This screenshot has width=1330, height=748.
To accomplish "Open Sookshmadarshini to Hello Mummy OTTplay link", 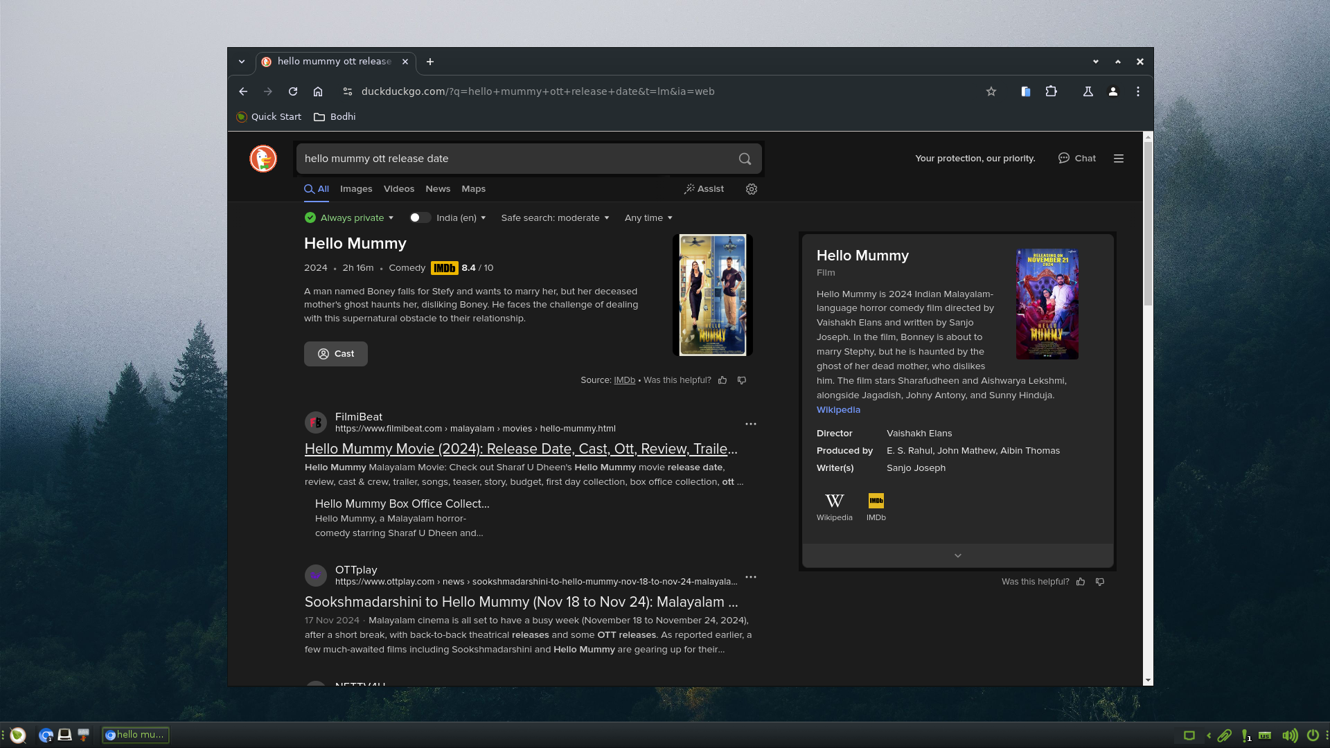I will pos(521,602).
